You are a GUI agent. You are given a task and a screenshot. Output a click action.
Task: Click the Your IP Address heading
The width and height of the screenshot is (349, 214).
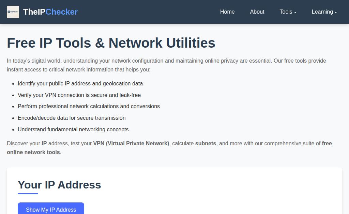click(59, 185)
